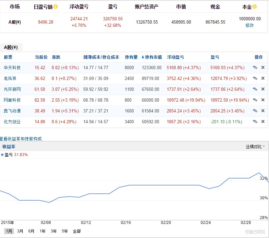Sort by the 股票 column header
The image size is (269, 238).
8,57
